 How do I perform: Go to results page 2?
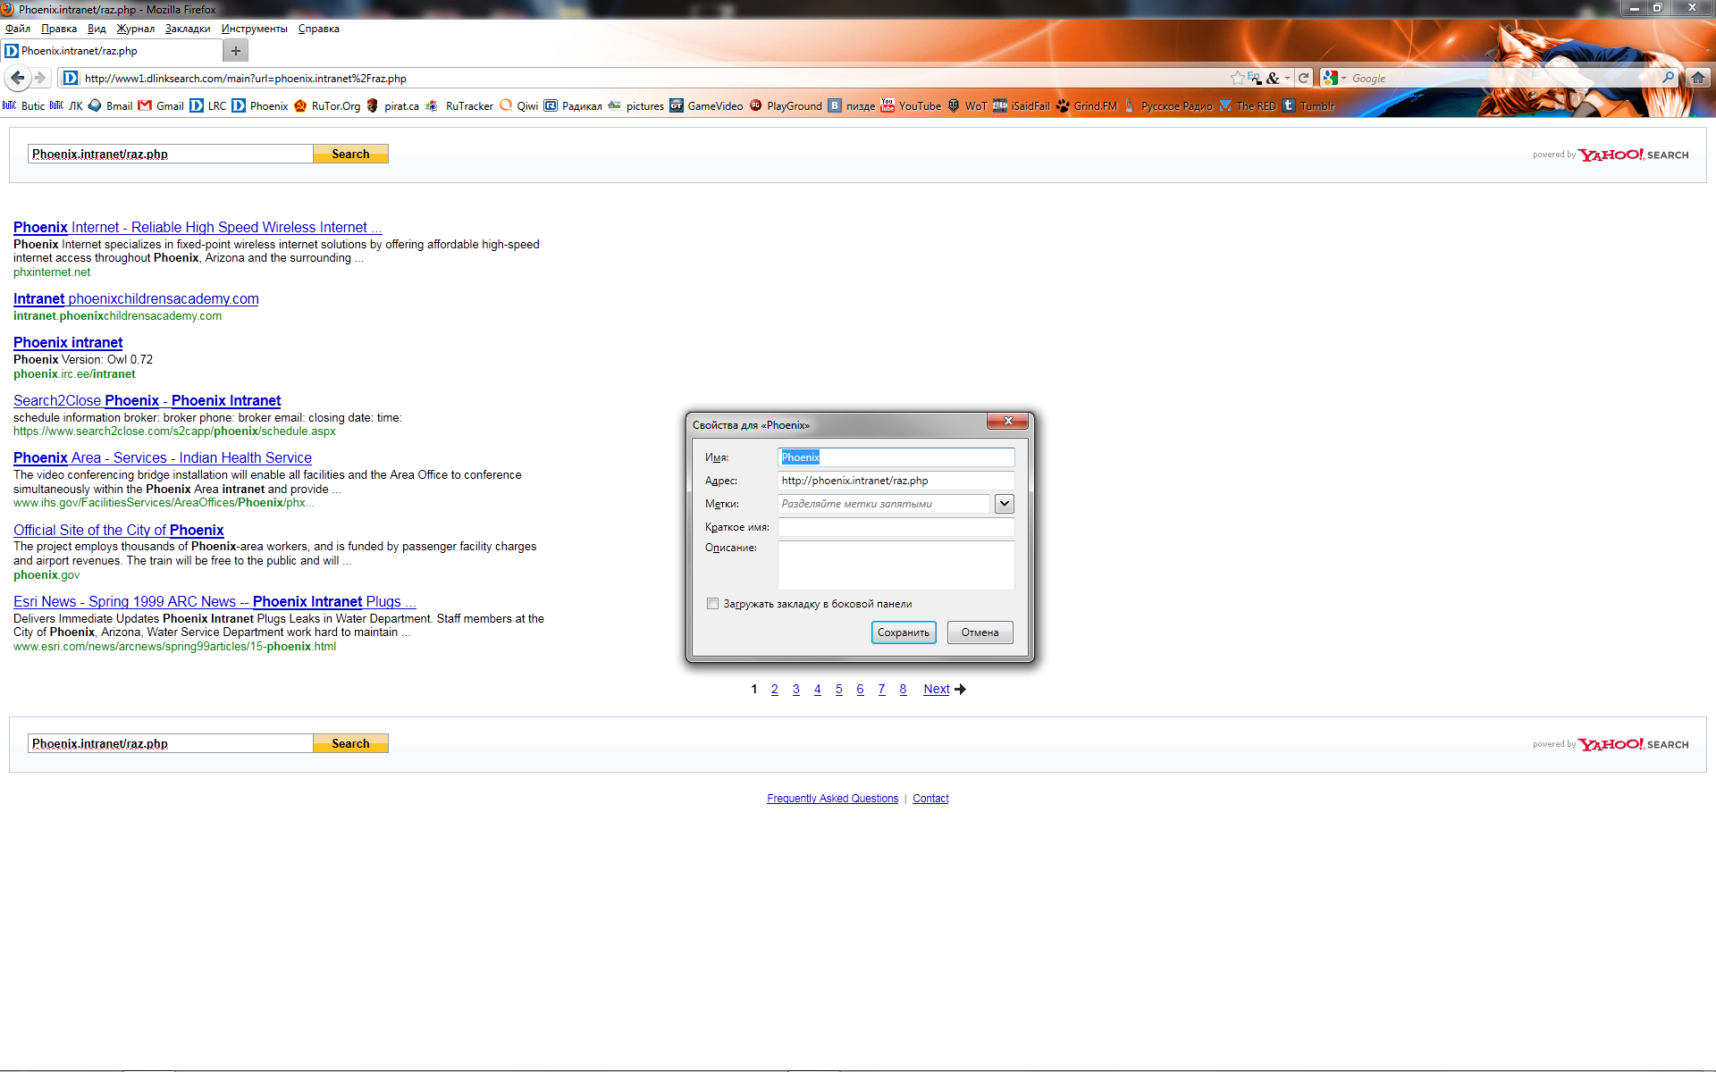775,689
